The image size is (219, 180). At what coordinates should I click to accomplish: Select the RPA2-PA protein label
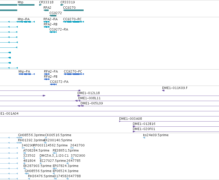(51, 72)
